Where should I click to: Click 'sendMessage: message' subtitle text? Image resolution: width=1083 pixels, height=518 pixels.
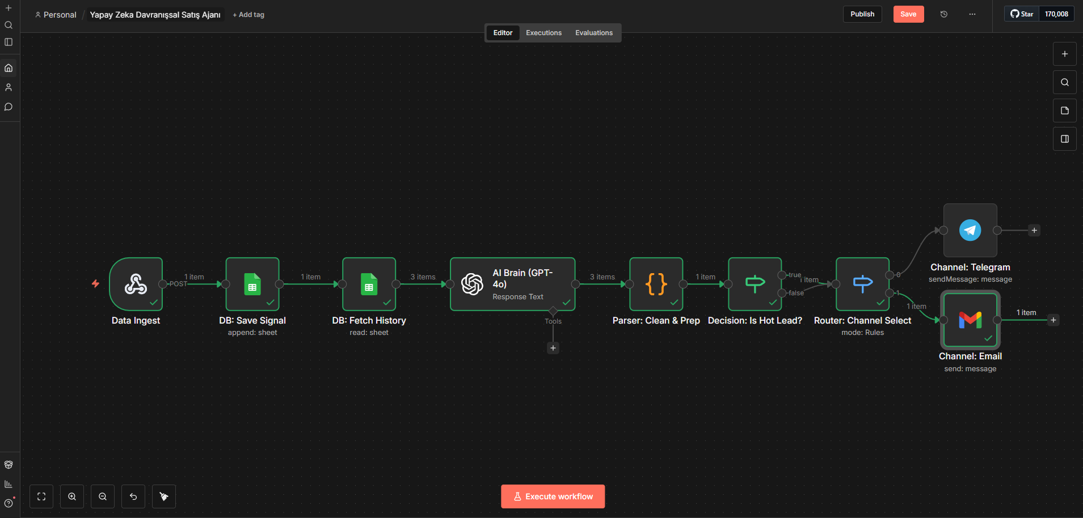click(x=970, y=279)
